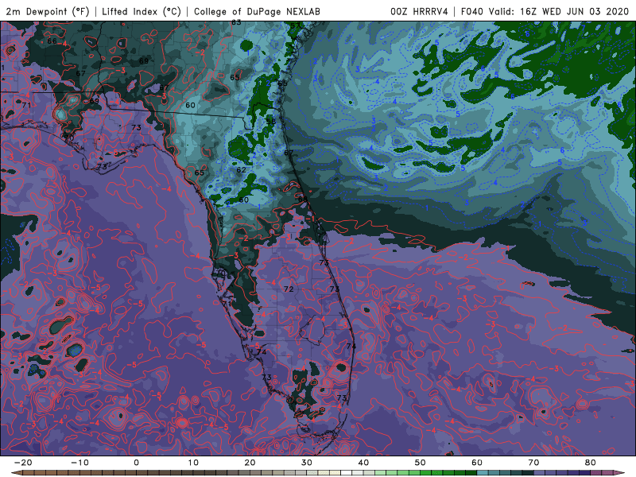Click the "72" dewpoint value in central Florida
This screenshot has width=636, height=477.
pyautogui.click(x=289, y=289)
